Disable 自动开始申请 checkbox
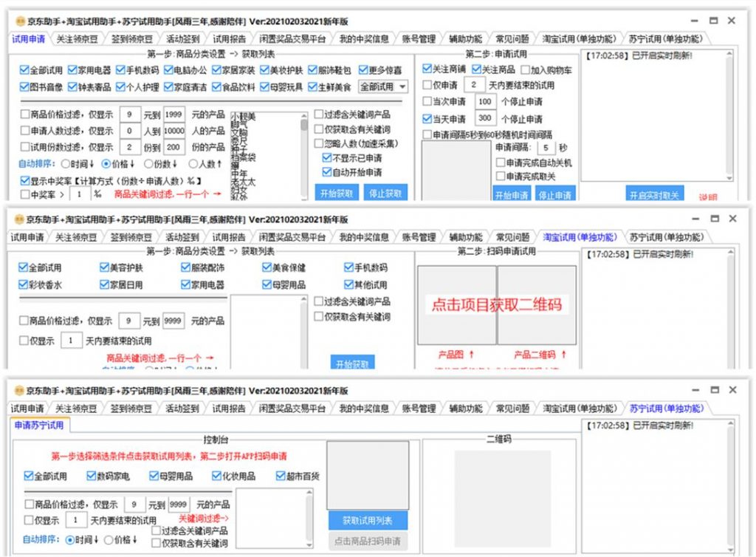This screenshot has width=756, height=557. coord(327,172)
